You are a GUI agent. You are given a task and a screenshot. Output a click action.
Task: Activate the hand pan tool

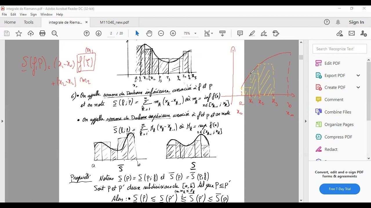(149, 34)
